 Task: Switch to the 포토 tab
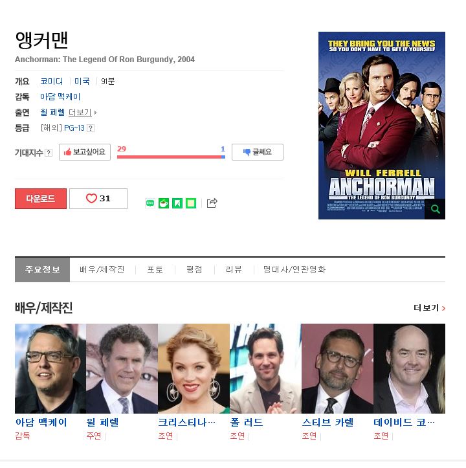[x=155, y=269]
